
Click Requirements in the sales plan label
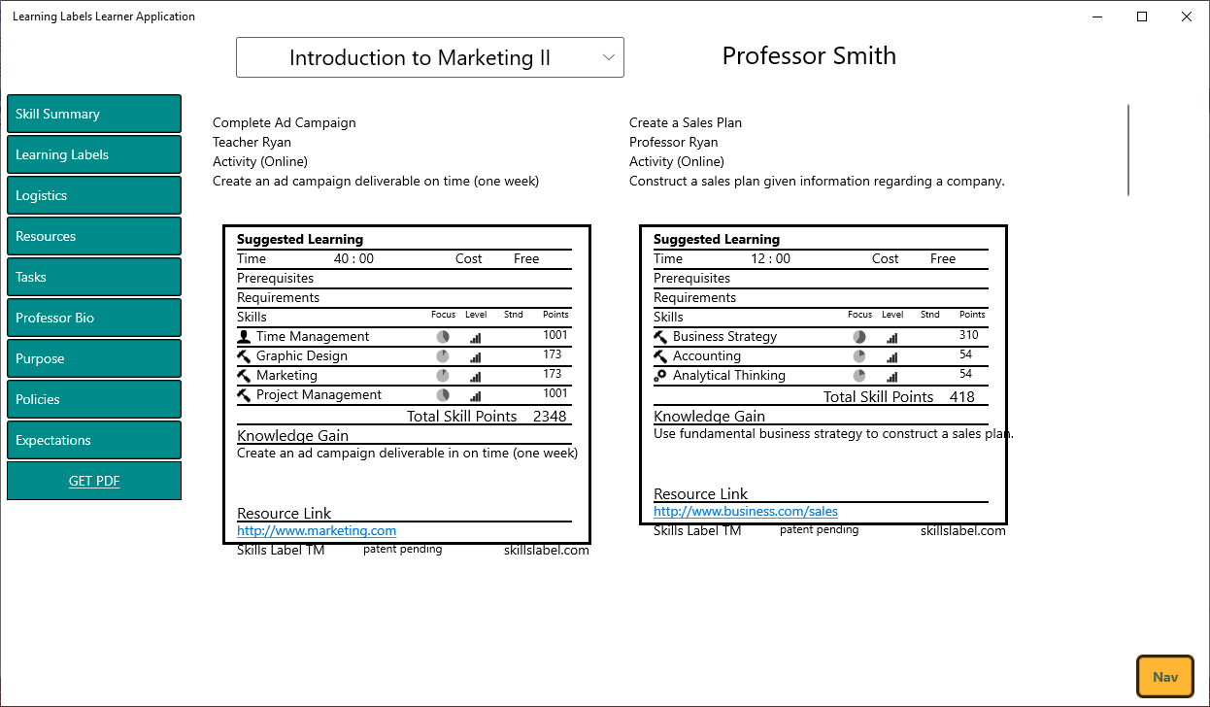click(694, 298)
